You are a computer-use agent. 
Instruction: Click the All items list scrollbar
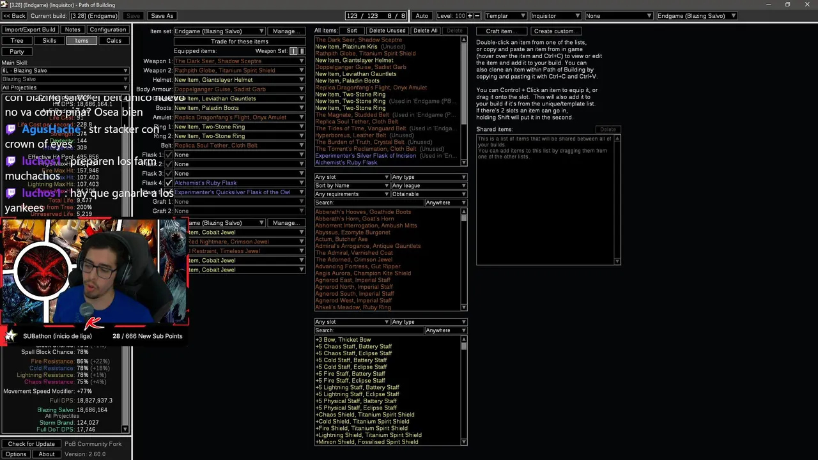click(x=464, y=102)
